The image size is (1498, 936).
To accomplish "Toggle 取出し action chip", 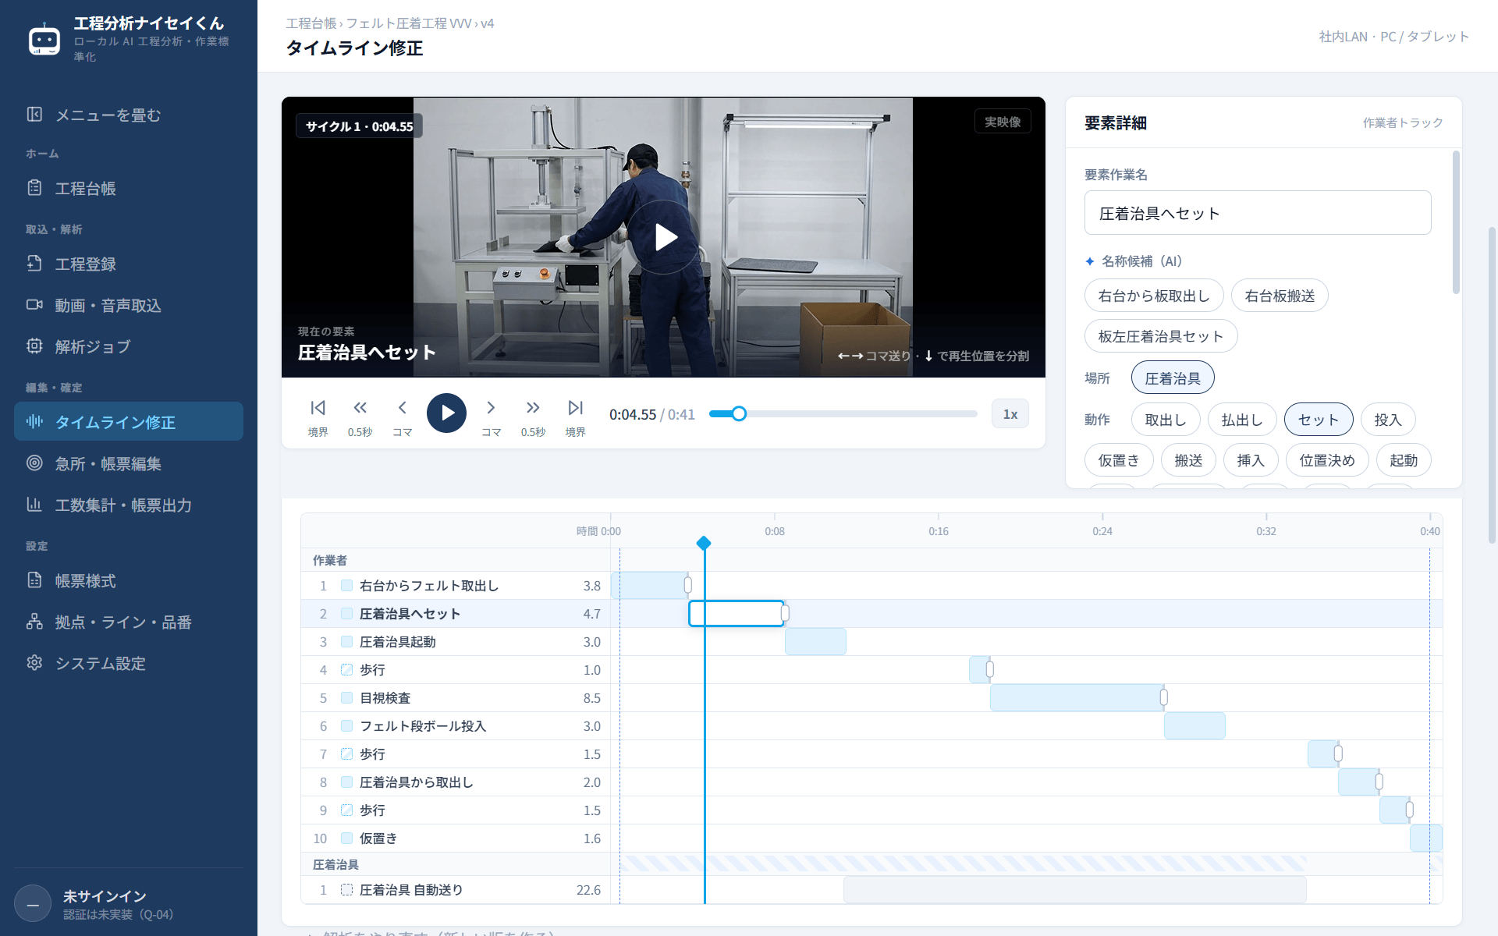I will coord(1166,420).
